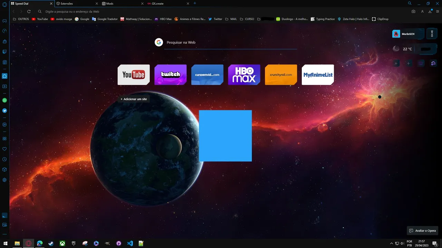Open the sidebar heart bookmarks icon
The width and height of the screenshot is (442, 248).
pos(4,149)
